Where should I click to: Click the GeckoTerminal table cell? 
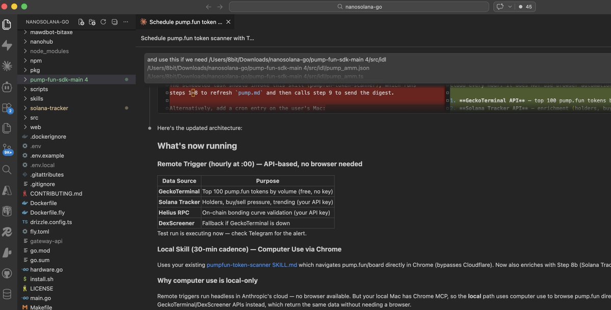pos(179,191)
